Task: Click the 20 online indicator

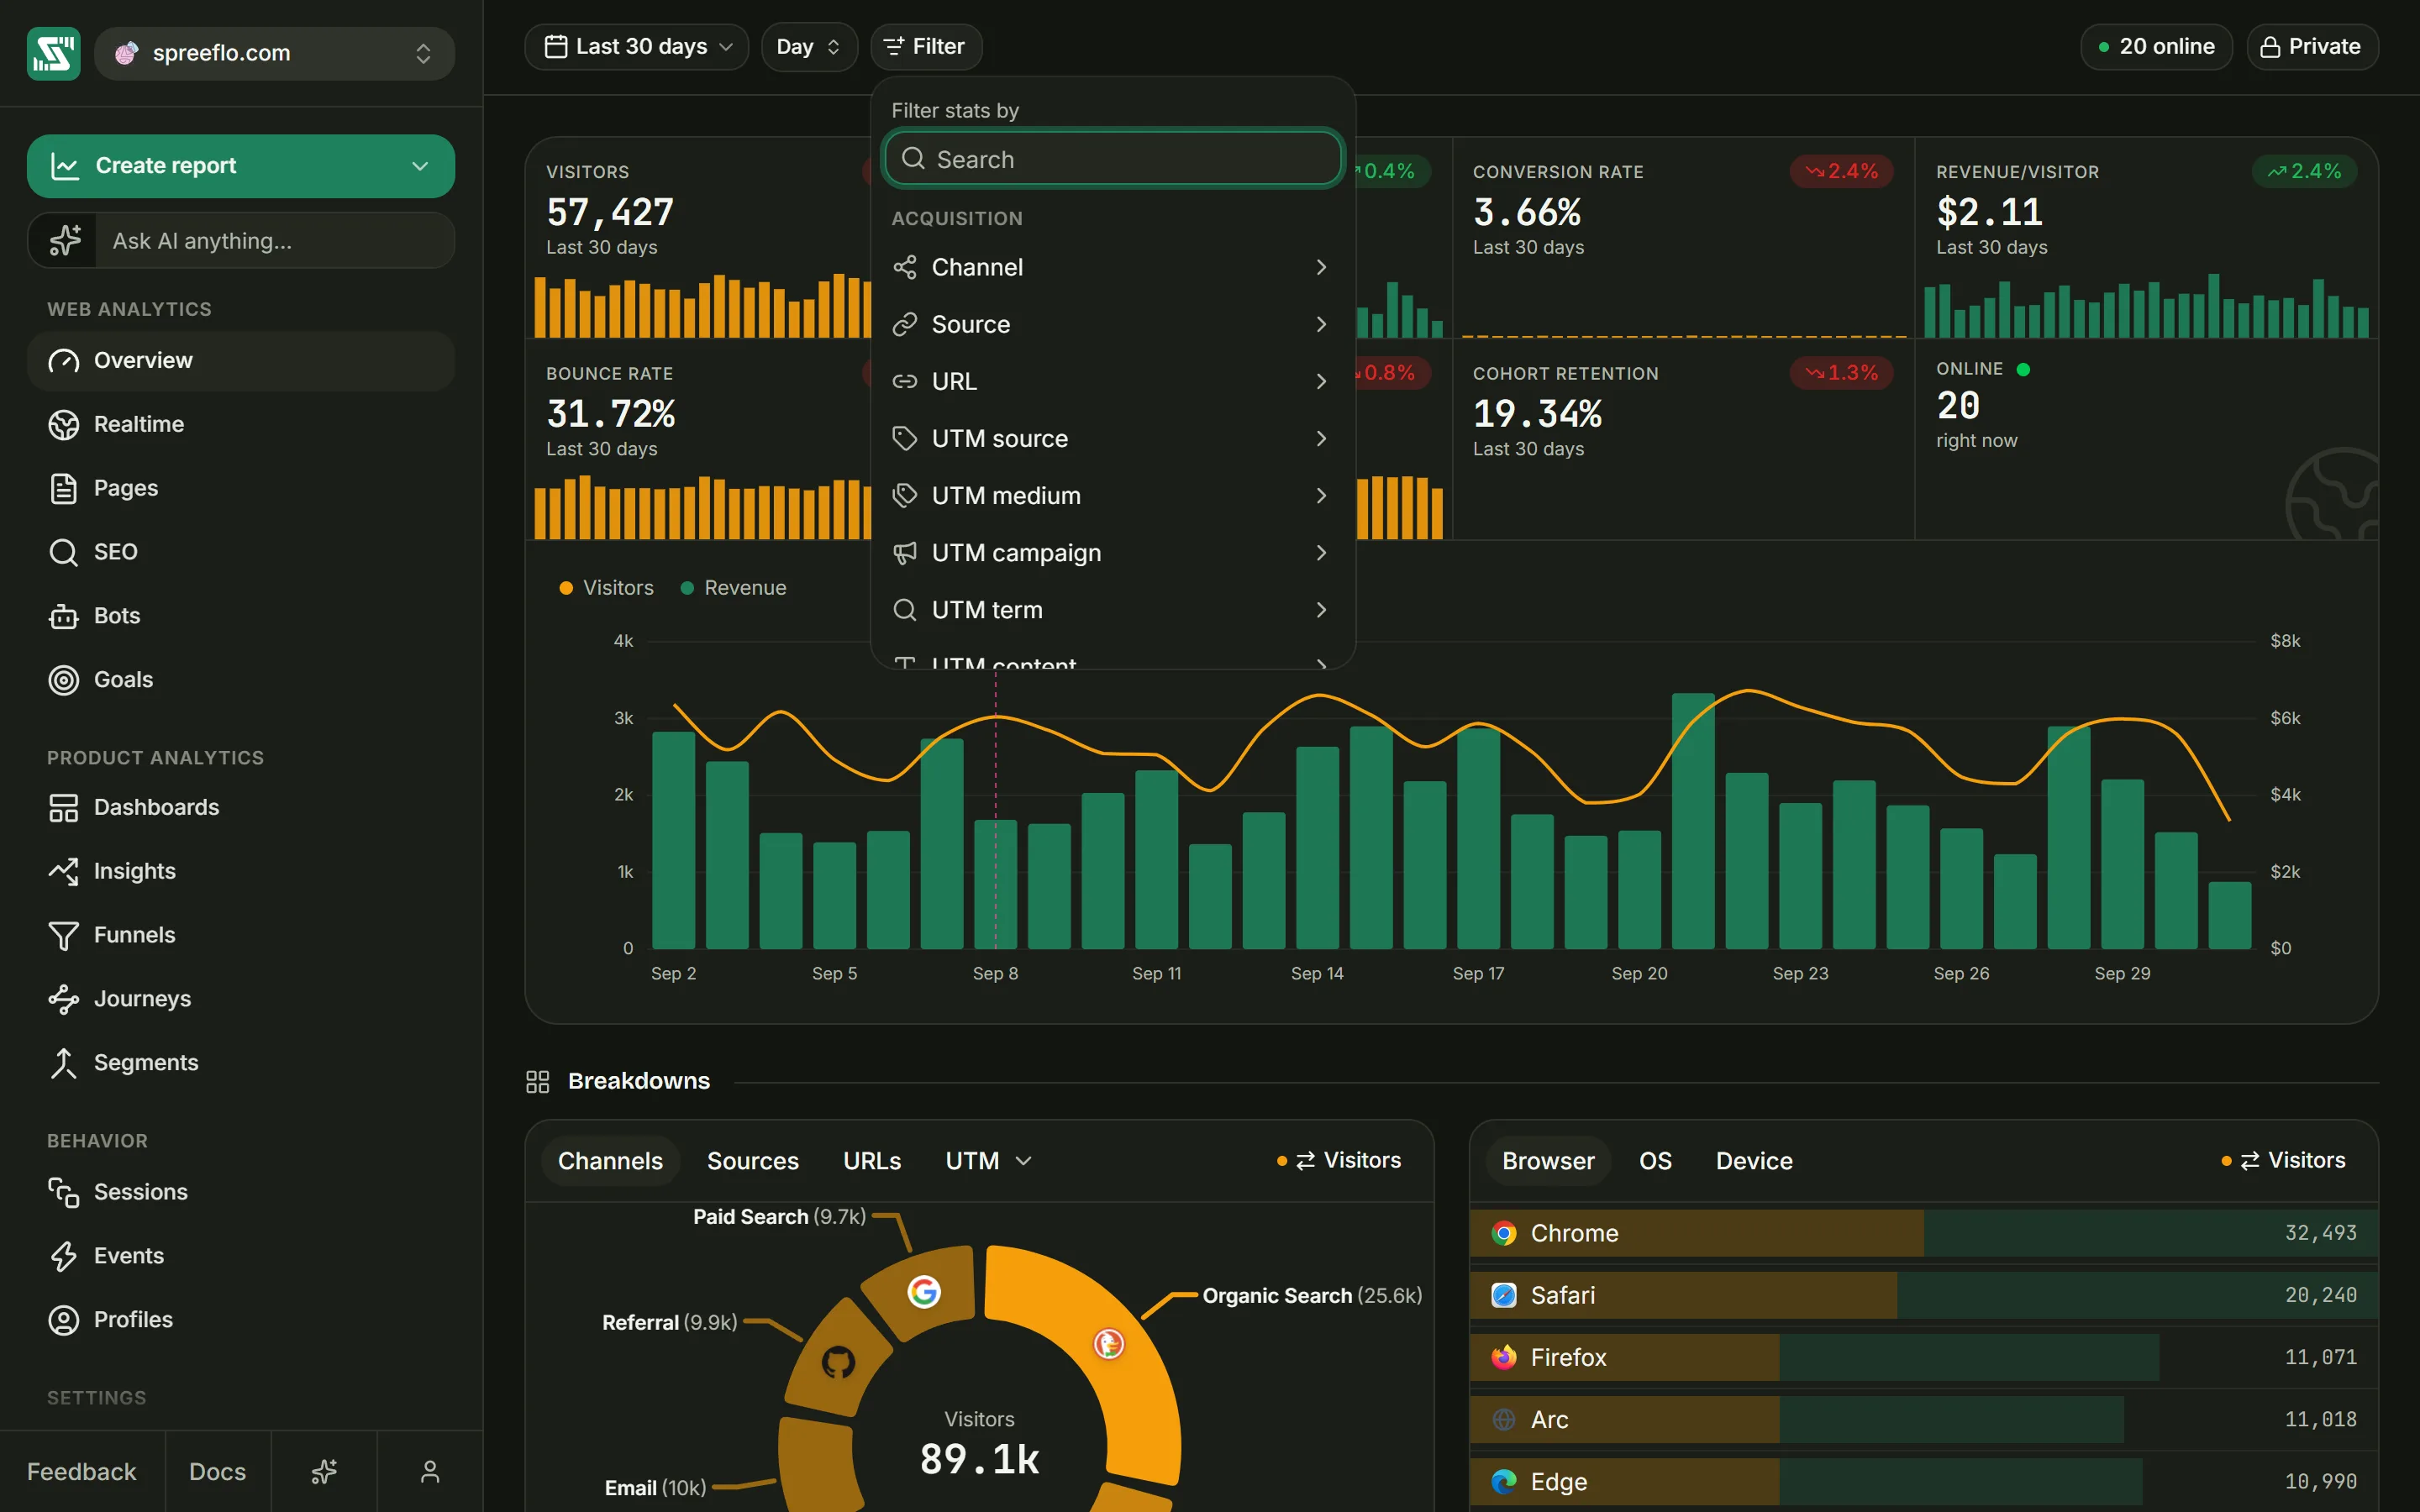Action: click(2156, 47)
